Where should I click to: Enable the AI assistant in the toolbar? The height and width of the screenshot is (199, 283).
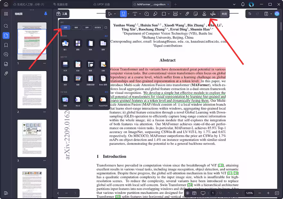coord(277,14)
